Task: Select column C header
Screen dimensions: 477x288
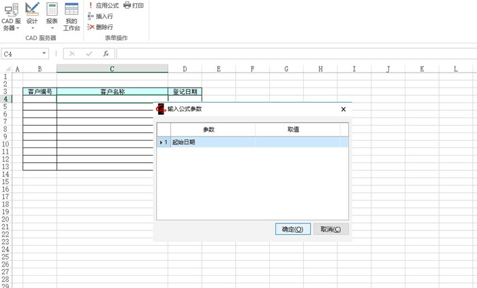Action: coord(112,69)
